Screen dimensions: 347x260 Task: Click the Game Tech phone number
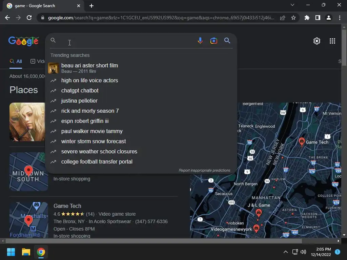151,221
